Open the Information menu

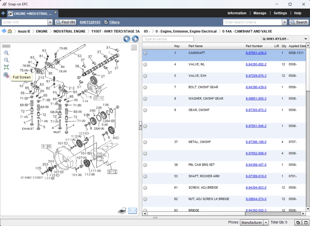[x=237, y=13]
